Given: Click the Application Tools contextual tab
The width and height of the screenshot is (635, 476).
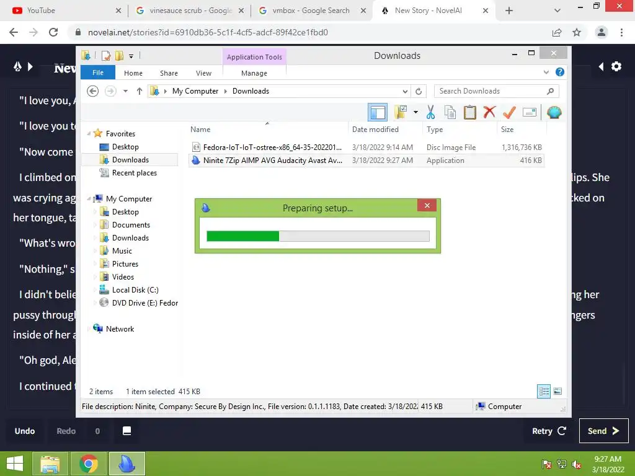Looking at the screenshot, I should click(254, 57).
